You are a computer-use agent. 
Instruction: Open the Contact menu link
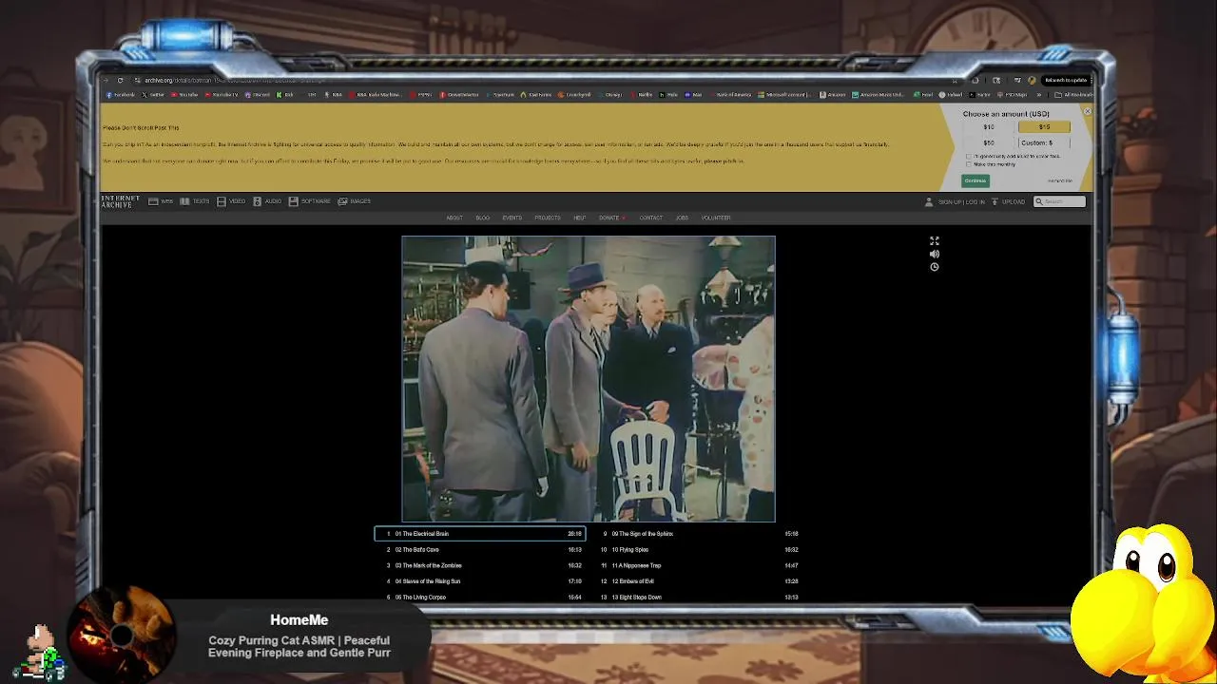(651, 218)
